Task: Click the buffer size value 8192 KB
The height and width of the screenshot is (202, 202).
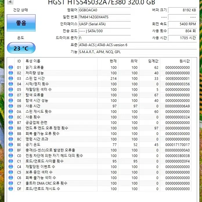Action: click(x=183, y=10)
